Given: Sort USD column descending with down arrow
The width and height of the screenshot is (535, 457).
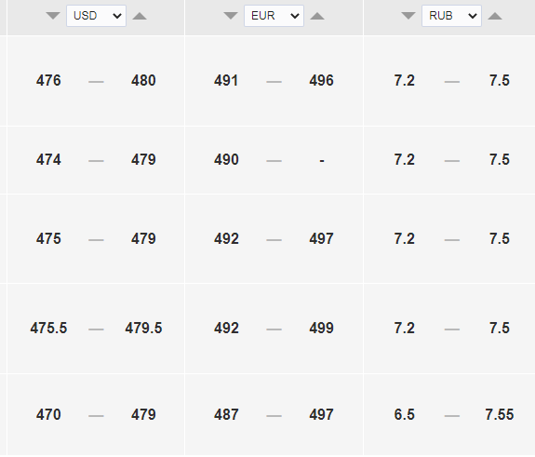Looking at the screenshot, I should pos(53,16).
